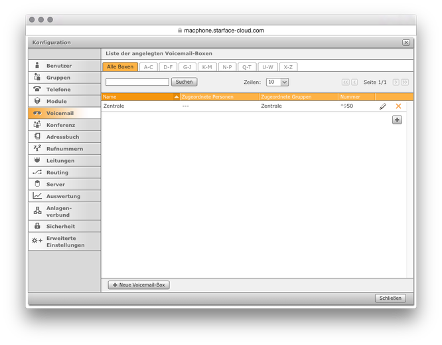Viewport: 442px width, 345px height.
Task: Open Benutzer menu entry
Action: coord(64,66)
